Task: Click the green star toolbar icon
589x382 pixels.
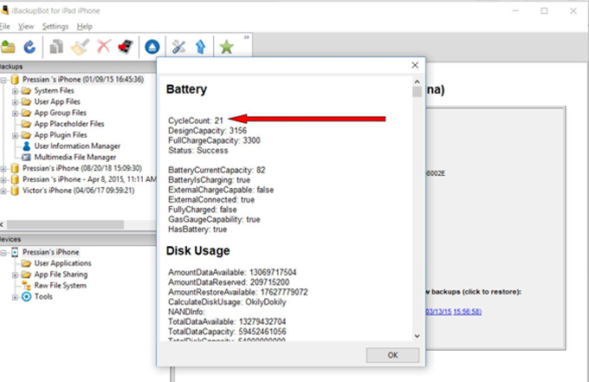Action: tap(227, 47)
